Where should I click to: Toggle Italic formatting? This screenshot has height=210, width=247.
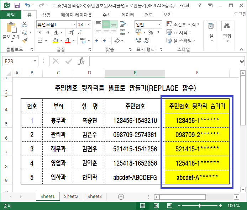(x=48, y=32)
